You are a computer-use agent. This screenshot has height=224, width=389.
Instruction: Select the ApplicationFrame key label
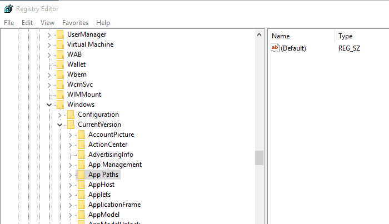pos(114,205)
